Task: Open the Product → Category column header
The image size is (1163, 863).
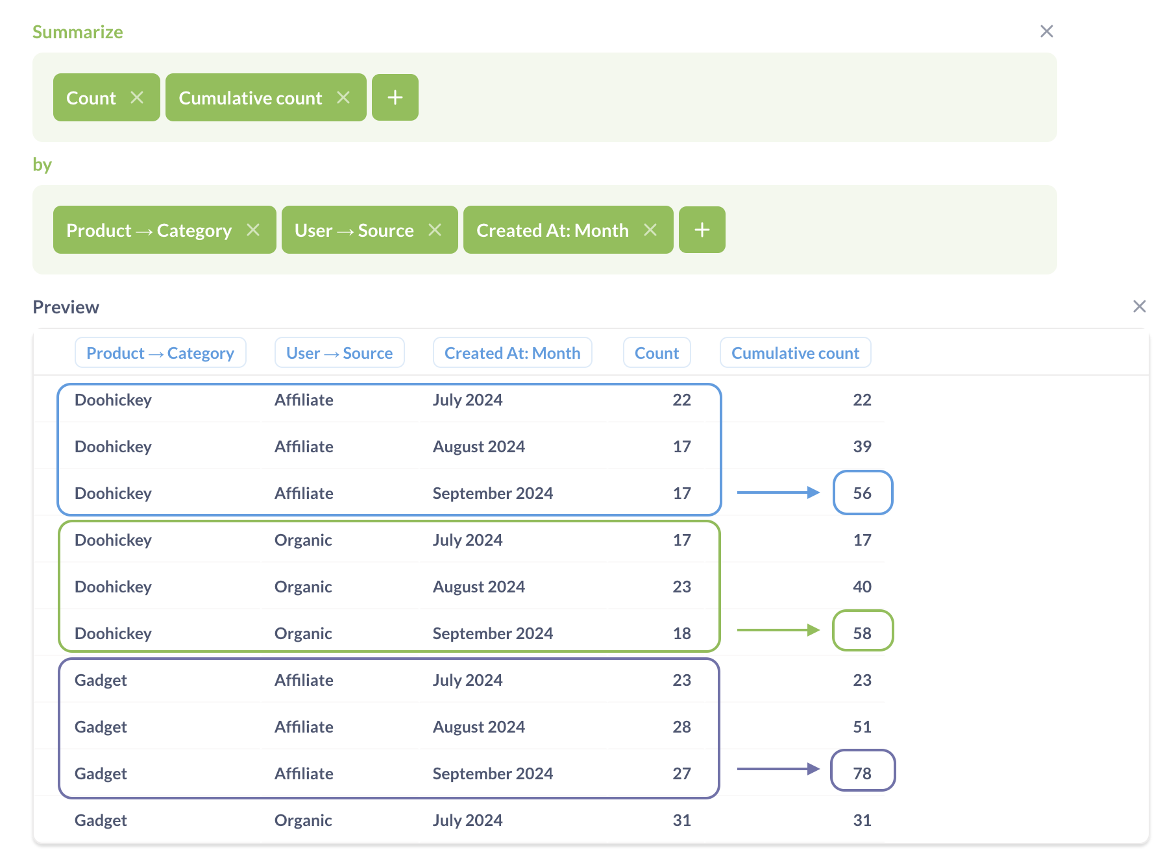Action: [160, 352]
